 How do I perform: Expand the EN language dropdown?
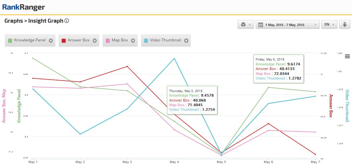[x=329, y=25]
